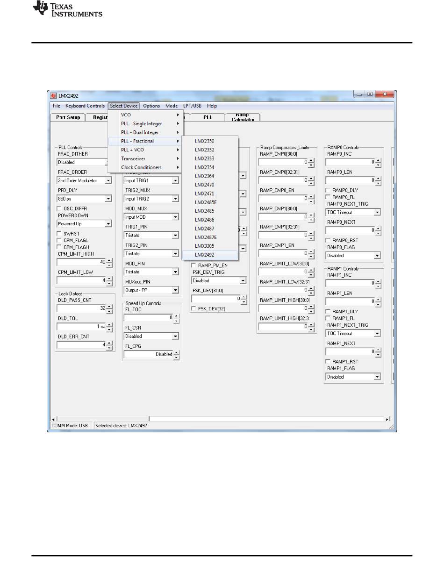Toggle the CPM_FLAGH checkbox
The width and height of the screenshot is (444, 580).
pos(59,247)
